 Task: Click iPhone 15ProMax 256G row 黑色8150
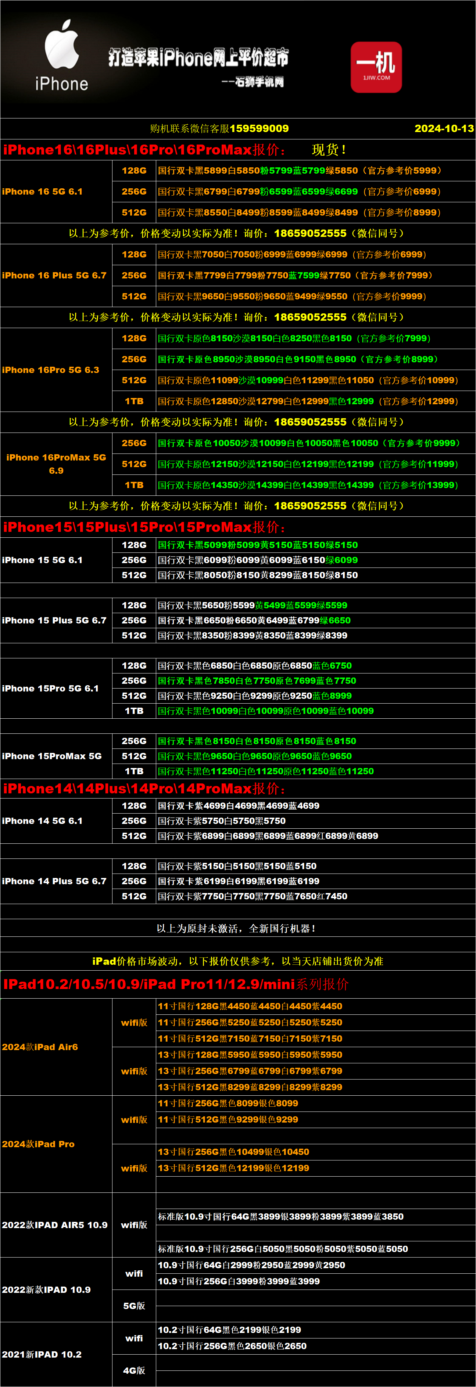pyautogui.click(x=316, y=741)
